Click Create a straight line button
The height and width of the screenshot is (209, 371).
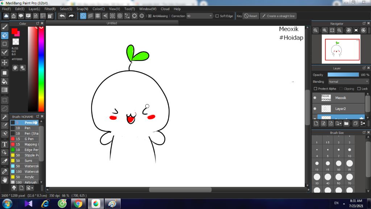(279, 16)
